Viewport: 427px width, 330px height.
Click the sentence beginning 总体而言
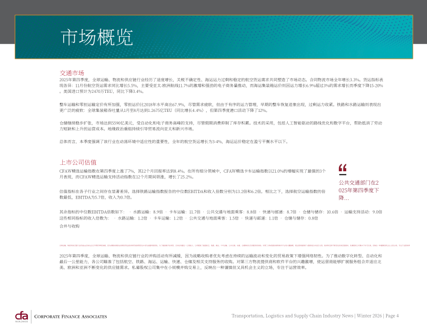[x=174, y=142]
